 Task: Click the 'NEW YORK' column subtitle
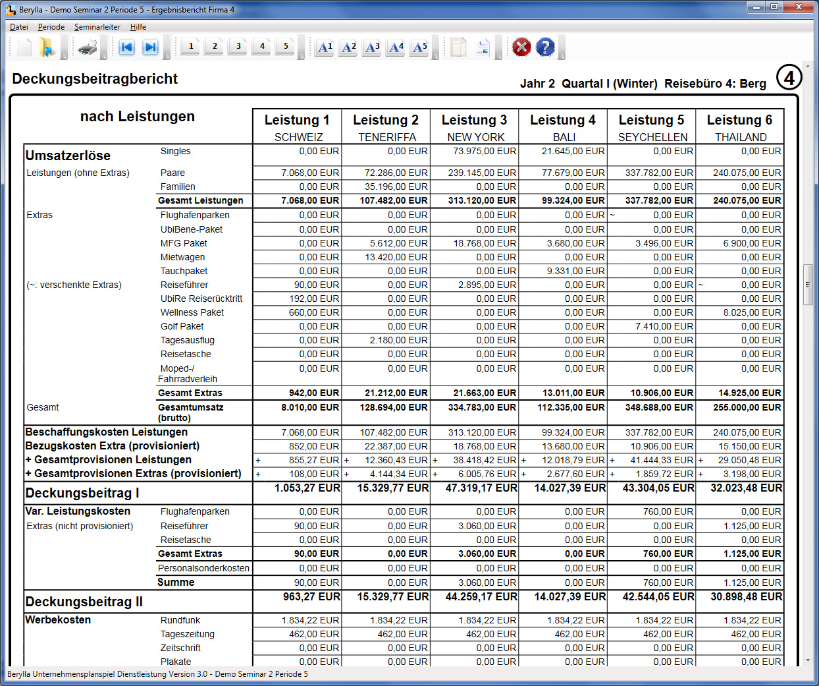476,137
